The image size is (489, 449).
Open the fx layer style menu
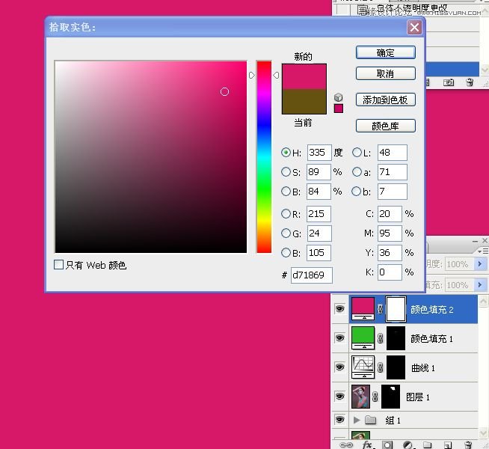(367, 445)
